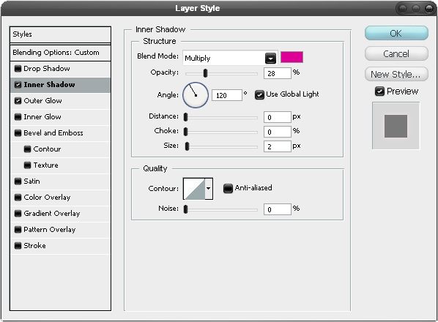Select the Multiply blend mode box

click(x=230, y=58)
